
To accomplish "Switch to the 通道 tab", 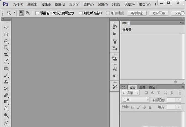I will (x=142, y=87).
